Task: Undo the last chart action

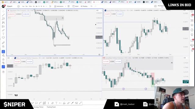Action: coord(91,6)
